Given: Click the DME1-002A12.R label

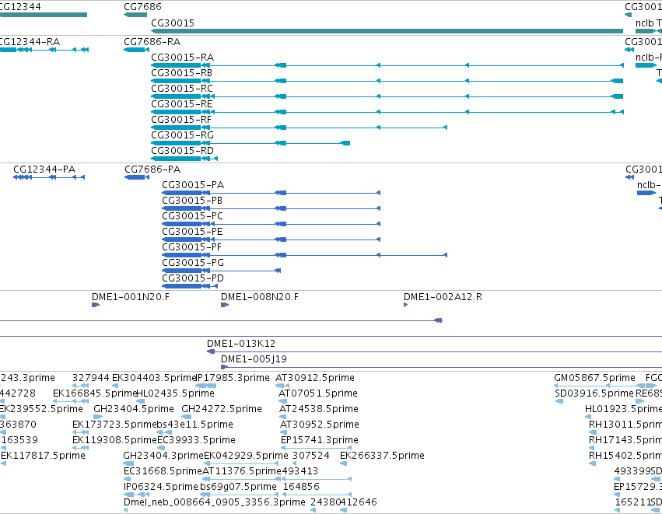Looking at the screenshot, I should 443,297.
